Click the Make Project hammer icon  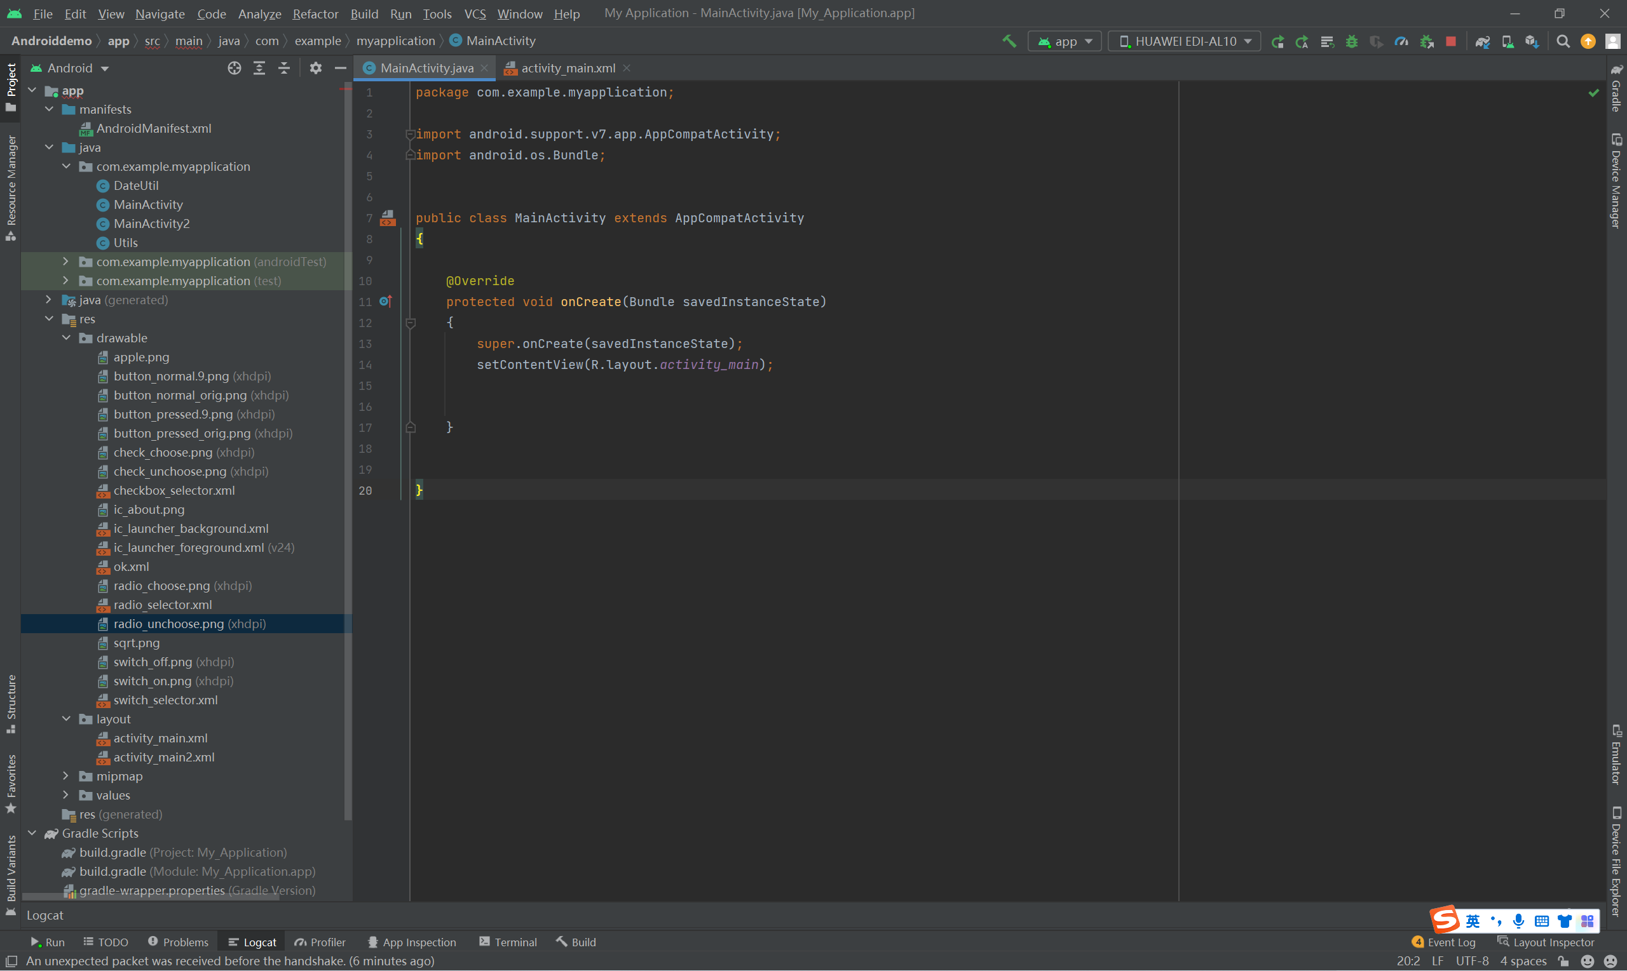(x=1009, y=41)
